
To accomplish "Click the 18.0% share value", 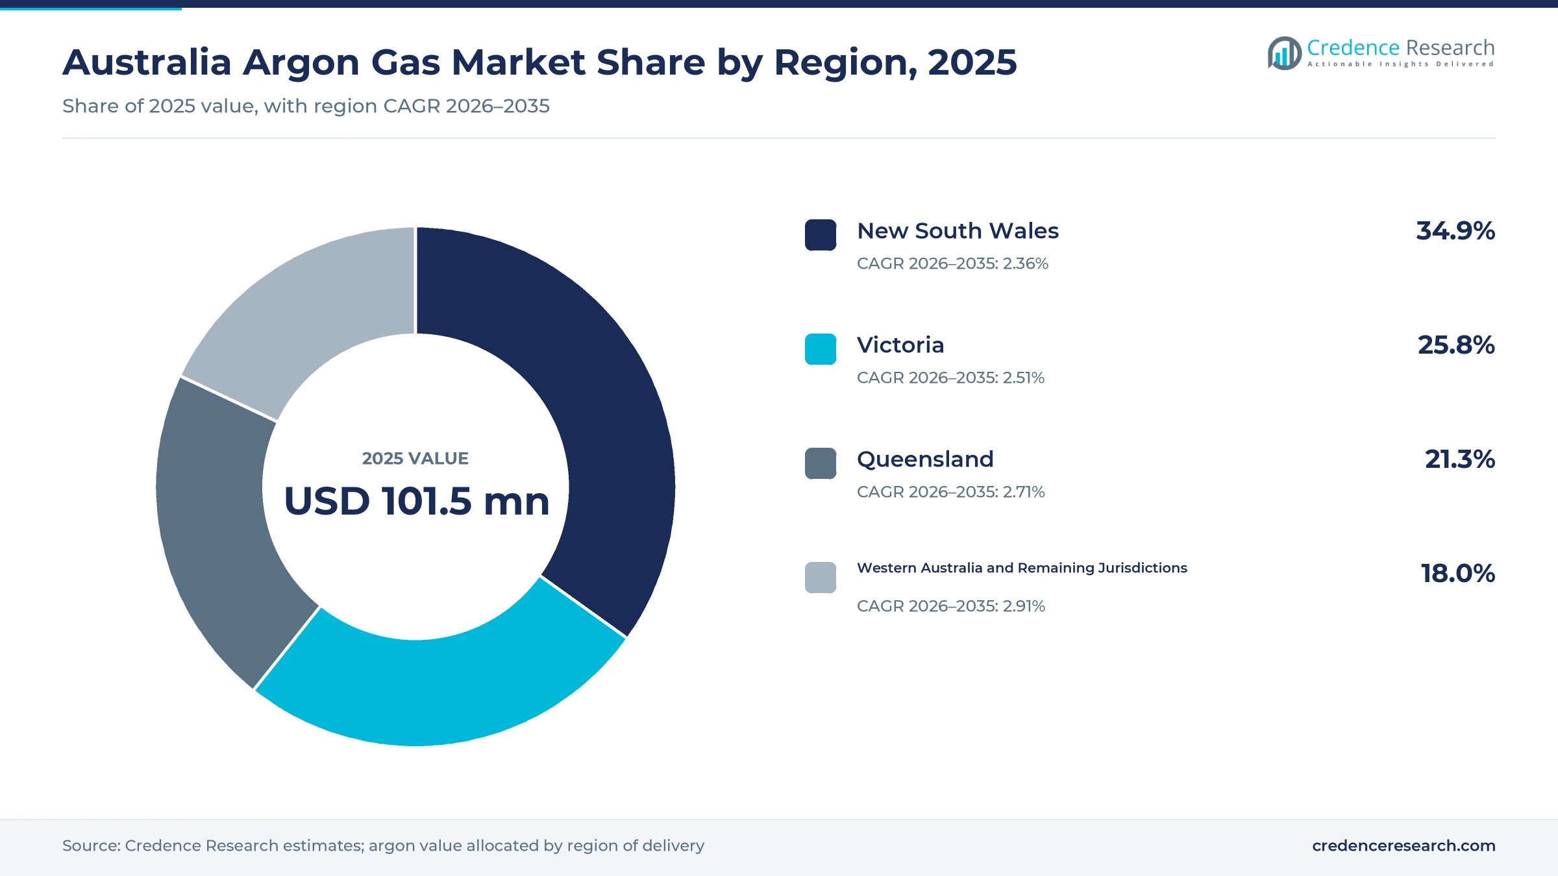I will [x=1458, y=574].
